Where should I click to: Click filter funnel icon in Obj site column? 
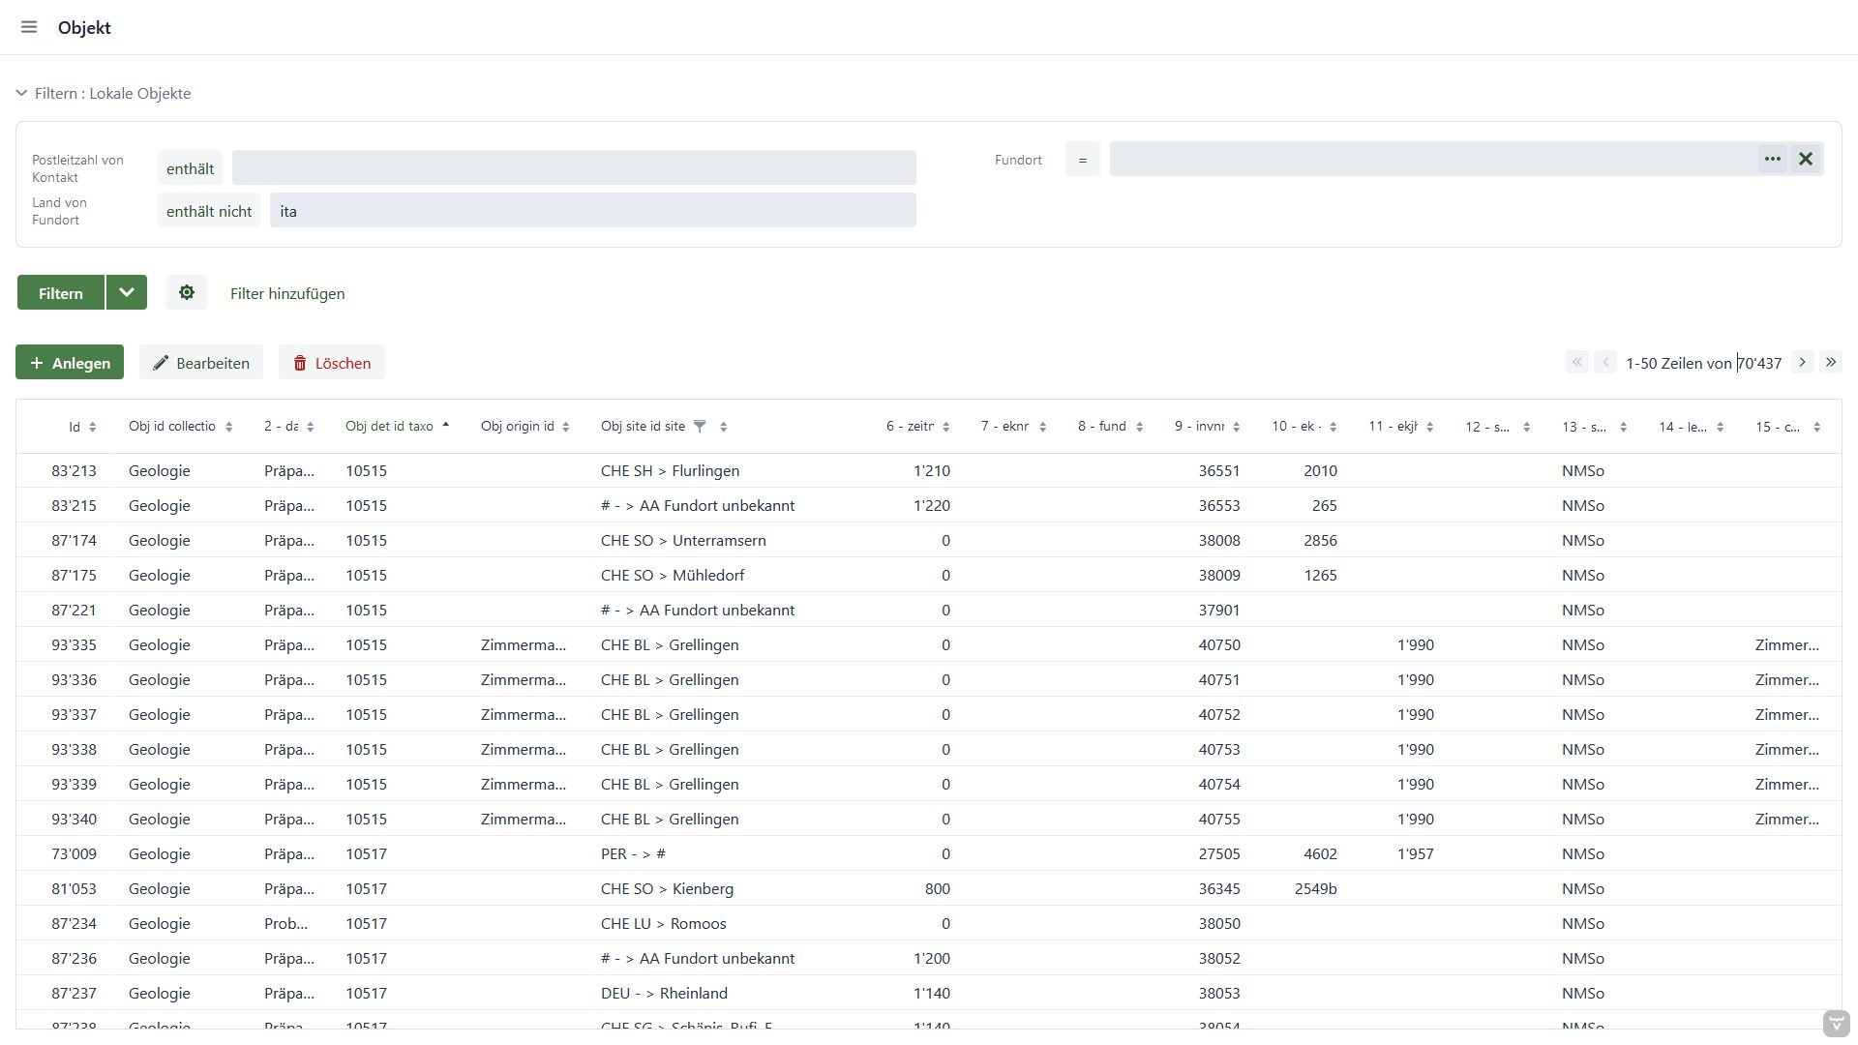click(700, 426)
